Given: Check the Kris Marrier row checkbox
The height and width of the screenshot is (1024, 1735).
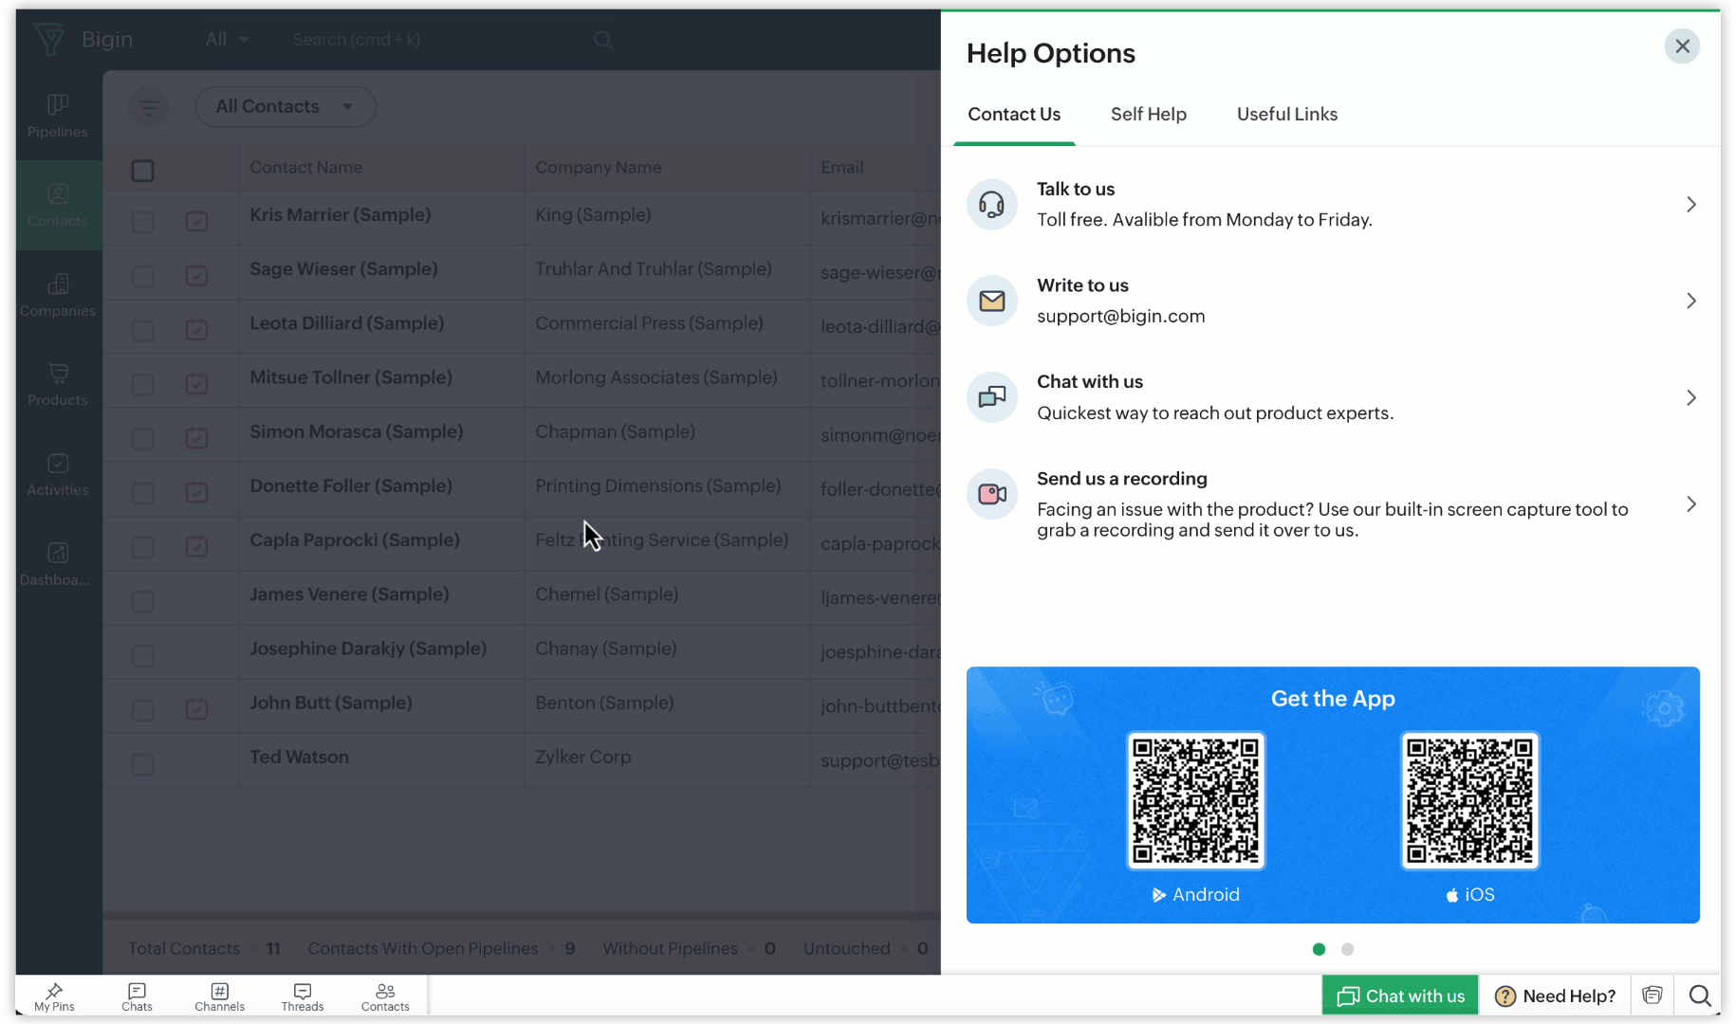Looking at the screenshot, I should pyautogui.click(x=142, y=222).
